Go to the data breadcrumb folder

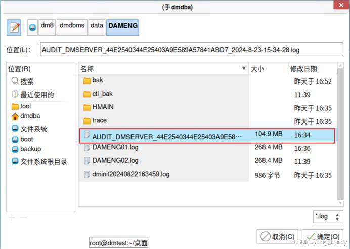(97, 28)
